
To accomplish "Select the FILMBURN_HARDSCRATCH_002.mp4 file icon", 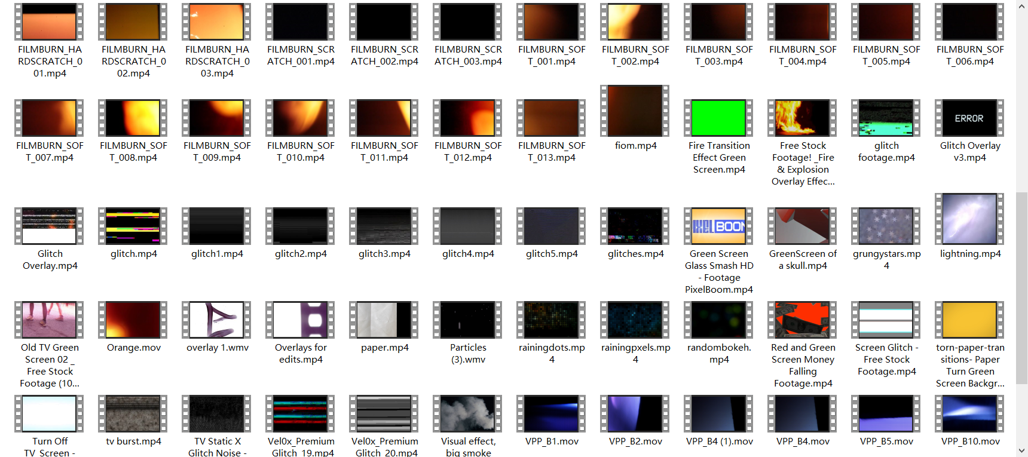I will click(x=133, y=22).
